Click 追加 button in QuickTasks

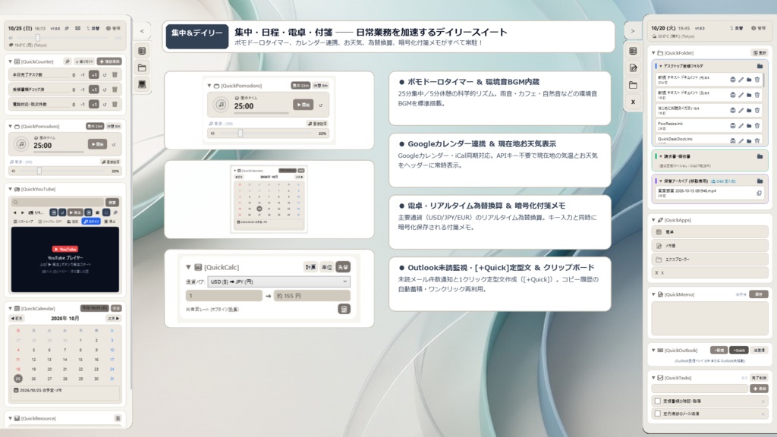[x=759, y=388]
